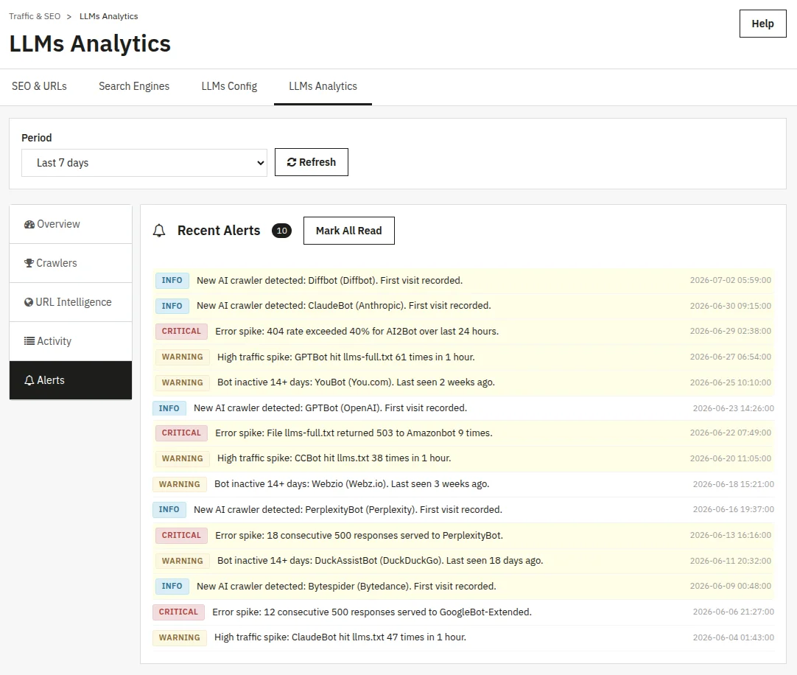Image resolution: width=797 pixels, height=675 pixels.
Task: Click the Overview dashboard icon
Action: (x=29, y=224)
